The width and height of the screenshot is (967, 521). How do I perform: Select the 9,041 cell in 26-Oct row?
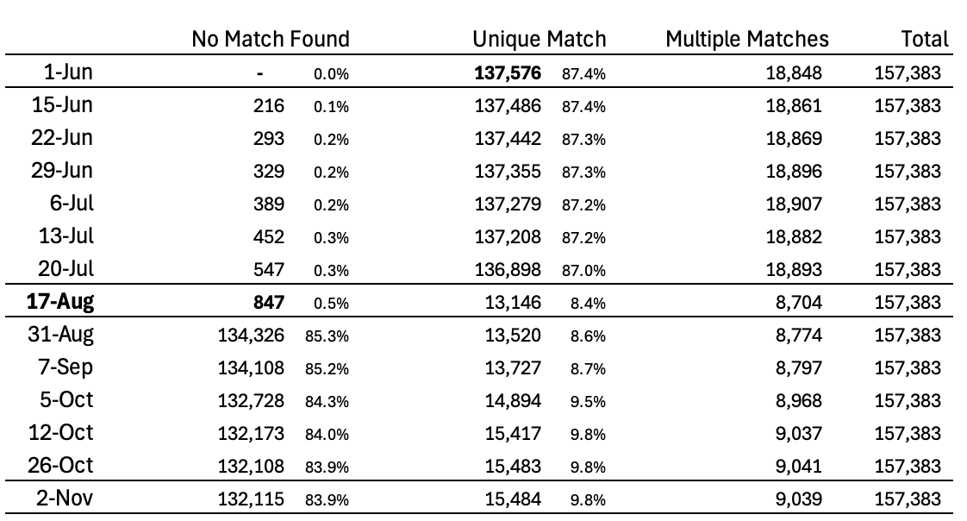[799, 466]
